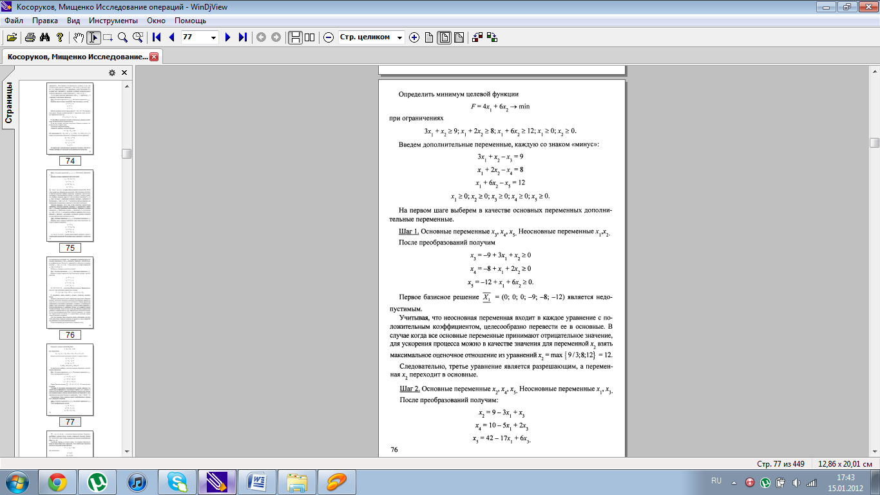Select page 74 thumbnail
Screen dimensions: 880x495
tap(70, 119)
